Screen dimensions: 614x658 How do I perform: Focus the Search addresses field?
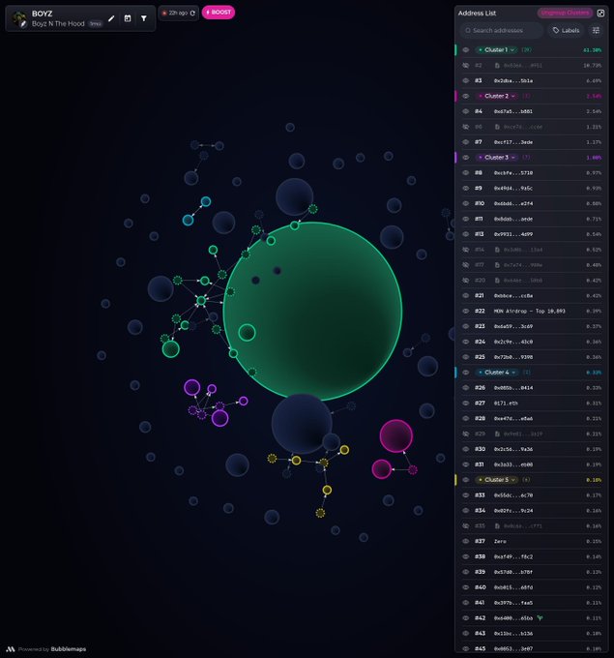click(502, 30)
